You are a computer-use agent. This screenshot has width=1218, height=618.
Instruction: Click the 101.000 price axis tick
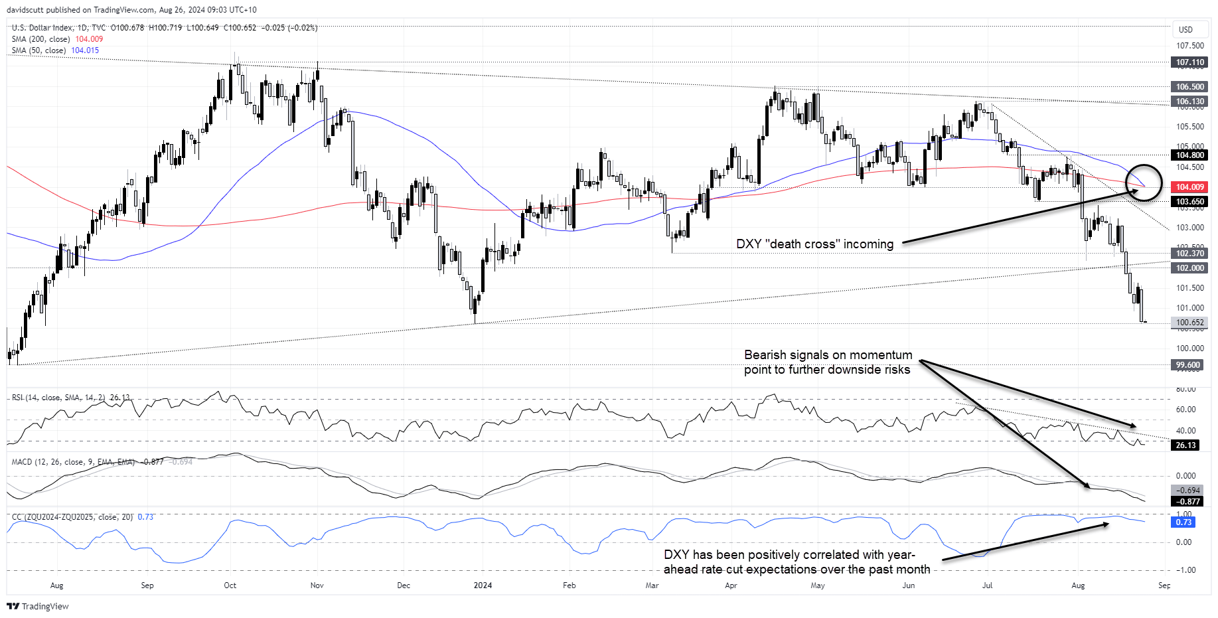[x=1189, y=308]
